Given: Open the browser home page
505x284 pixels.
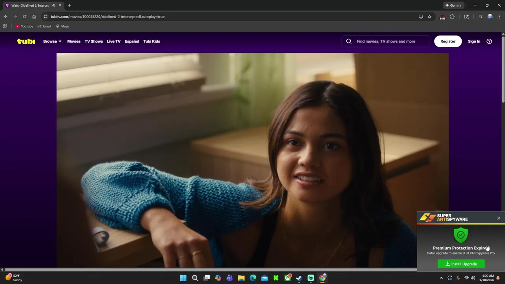Looking at the screenshot, I should [34, 17].
